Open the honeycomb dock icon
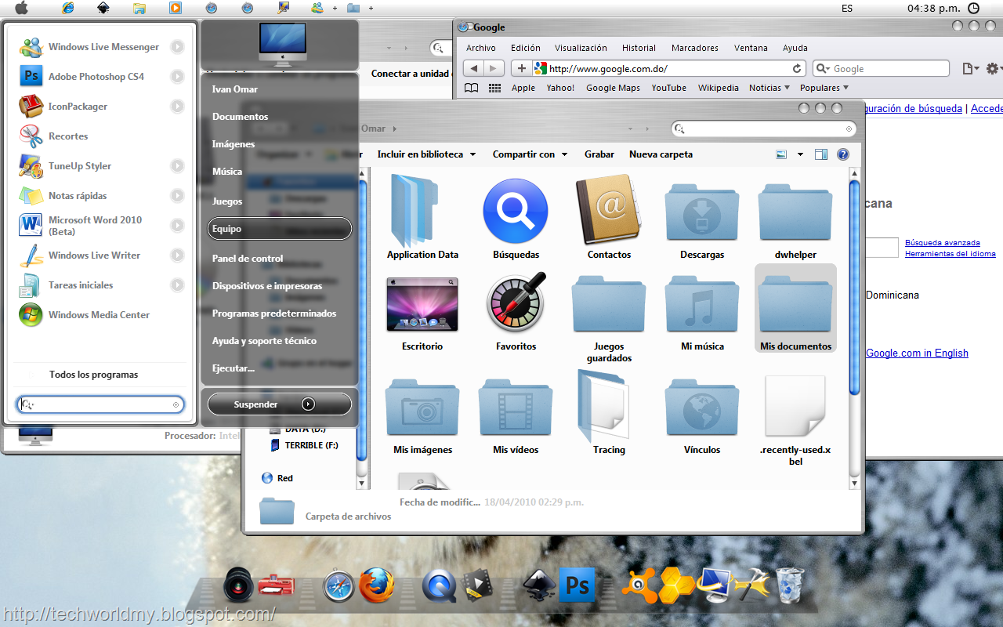The height and width of the screenshot is (627, 1003). point(677,586)
